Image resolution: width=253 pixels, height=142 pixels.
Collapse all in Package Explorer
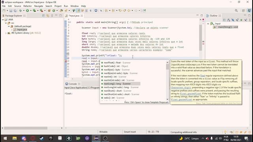coord(43,16)
